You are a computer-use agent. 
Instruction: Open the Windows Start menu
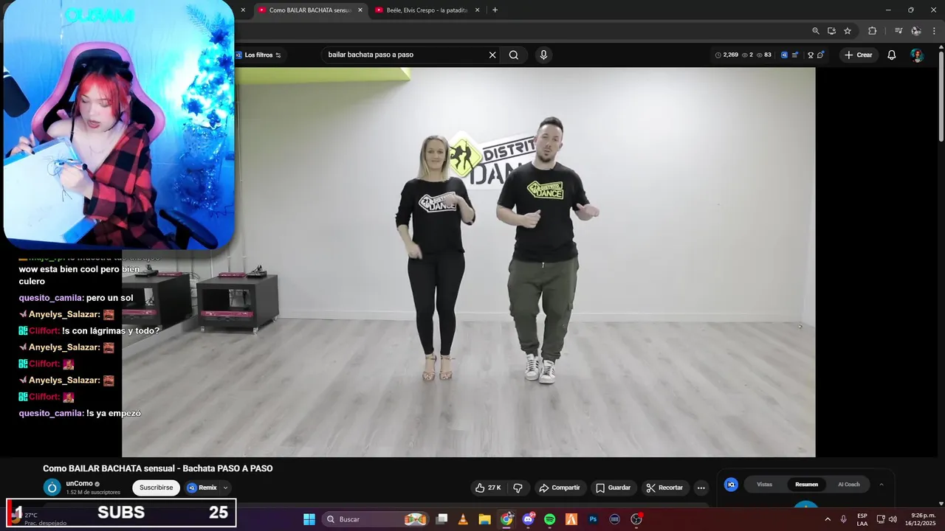309,519
